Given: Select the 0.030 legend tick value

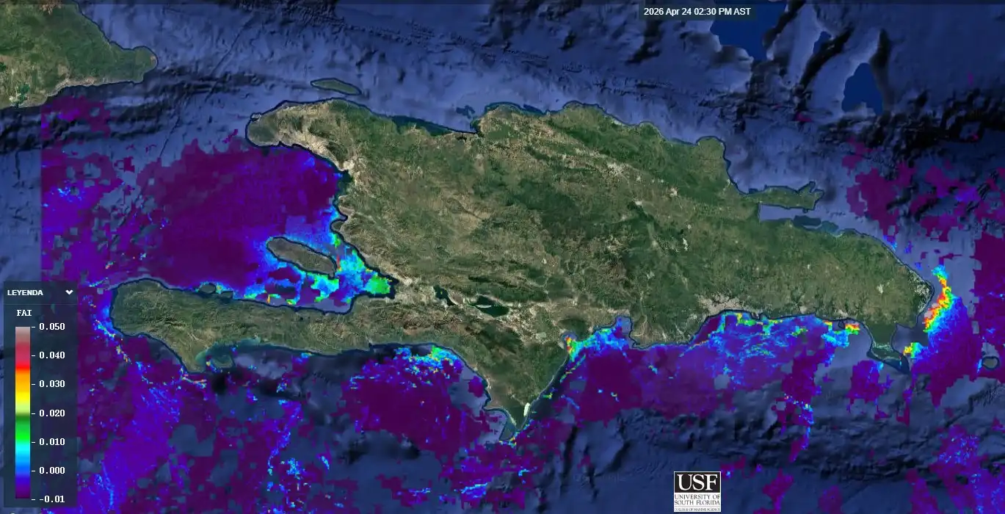Looking at the screenshot, I should 52,384.
